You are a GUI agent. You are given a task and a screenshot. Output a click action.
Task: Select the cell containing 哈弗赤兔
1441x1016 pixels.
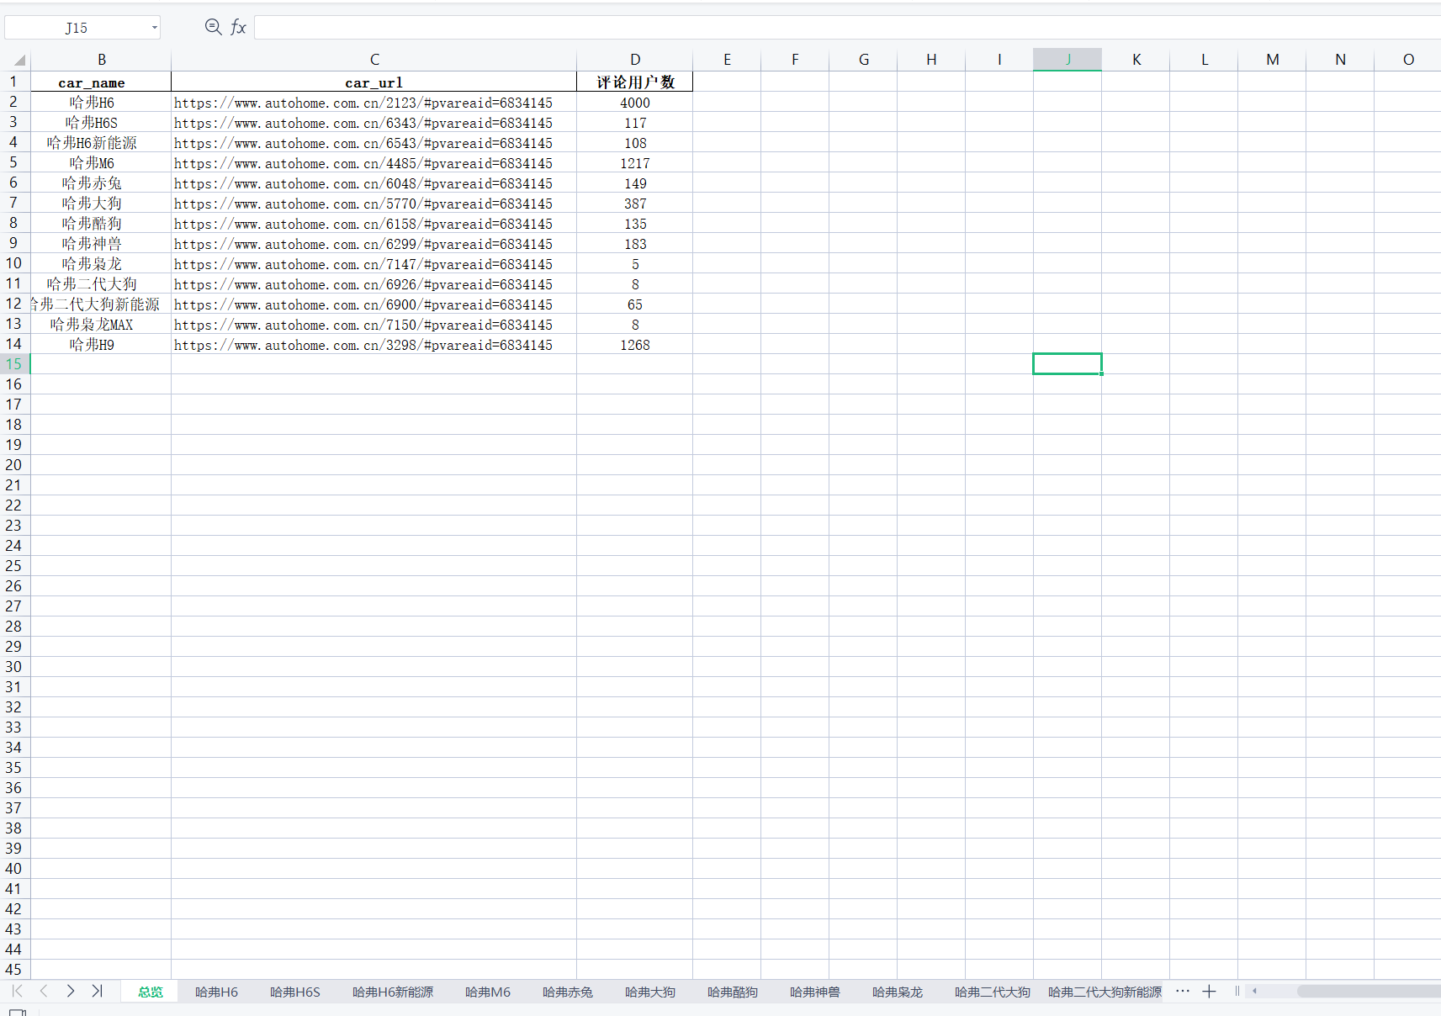click(101, 183)
